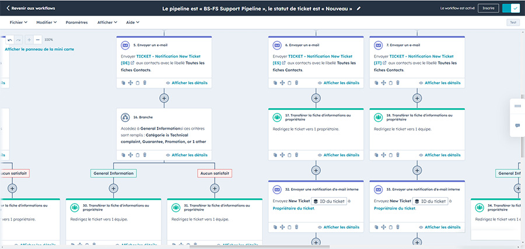The width and height of the screenshot is (525, 249).
Task: Click ID du ticket token in action 33
Action: point(430,201)
